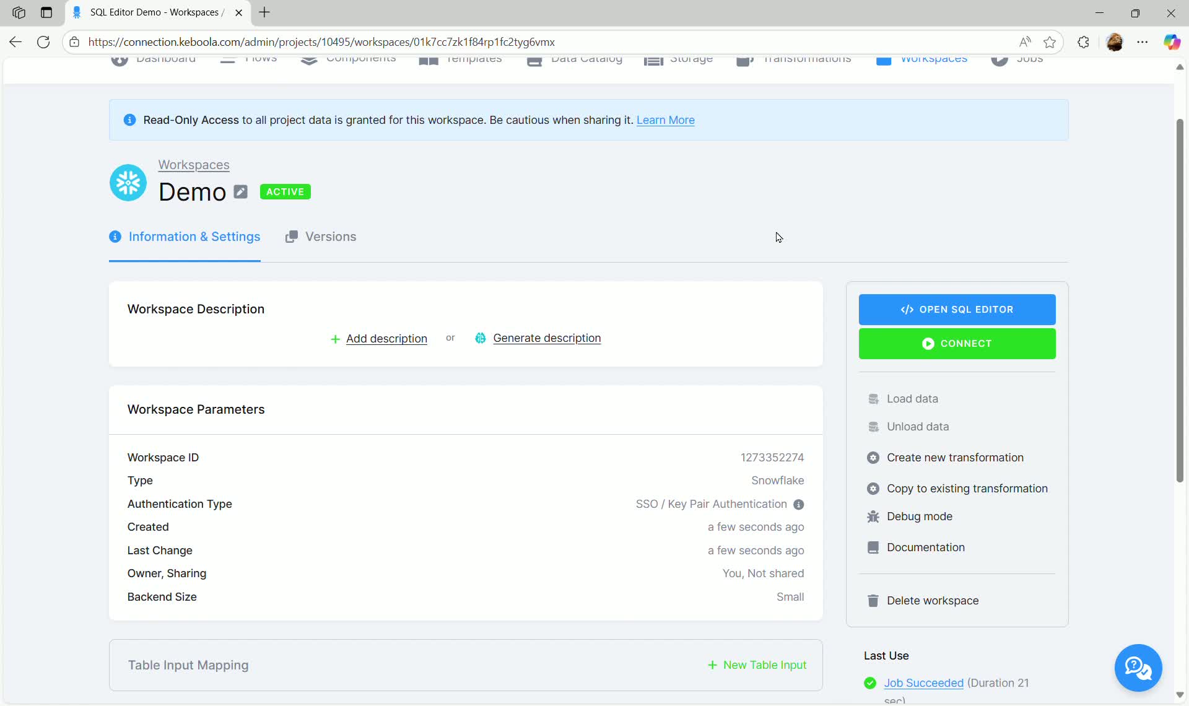Click the browser favorites star icon
This screenshot has height=706, width=1189.
point(1050,42)
